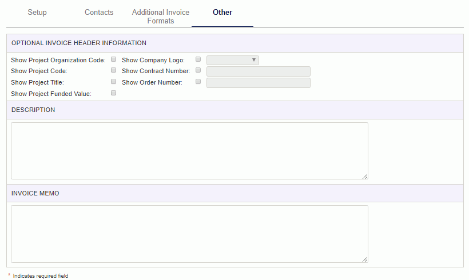Check the Show Project Code box
469x280 pixels.
113,70
